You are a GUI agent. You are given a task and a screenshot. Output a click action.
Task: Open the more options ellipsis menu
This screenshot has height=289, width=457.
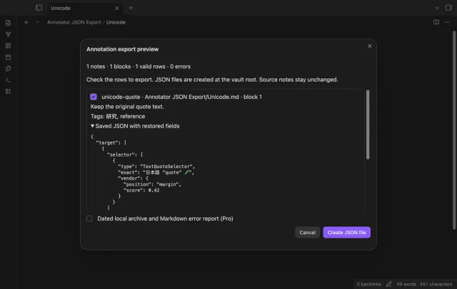pyautogui.click(x=447, y=22)
